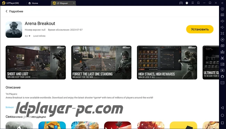
Task: Click the Номер версии: null text
Action: click(35, 30)
